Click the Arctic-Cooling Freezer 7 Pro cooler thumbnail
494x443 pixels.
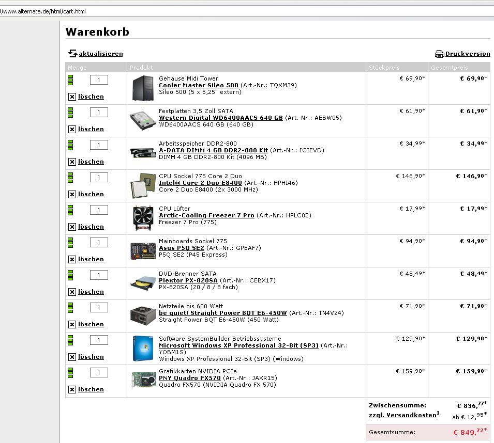[x=143, y=218]
